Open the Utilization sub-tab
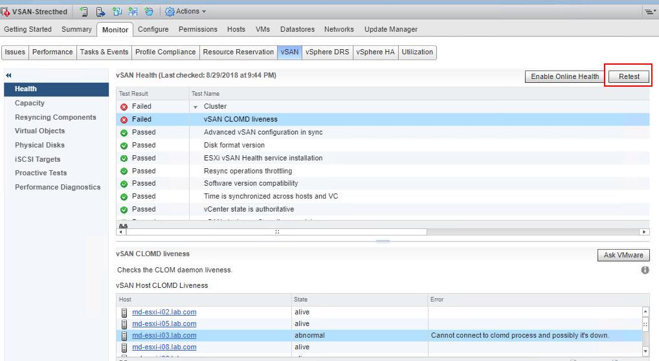 (x=418, y=52)
